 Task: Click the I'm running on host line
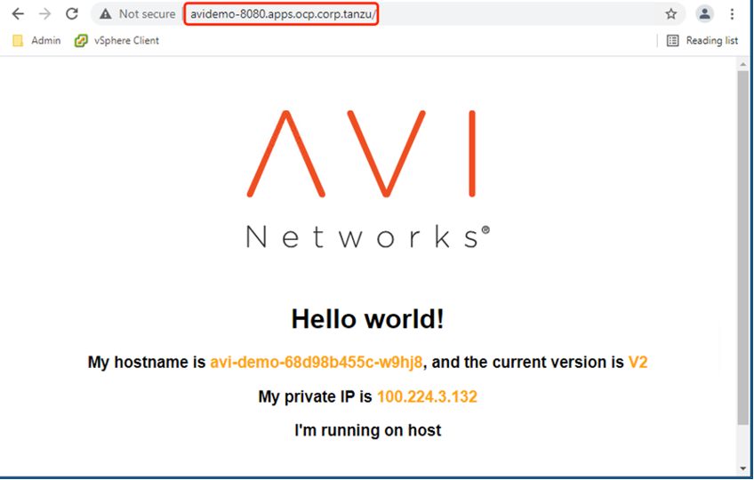[368, 430]
